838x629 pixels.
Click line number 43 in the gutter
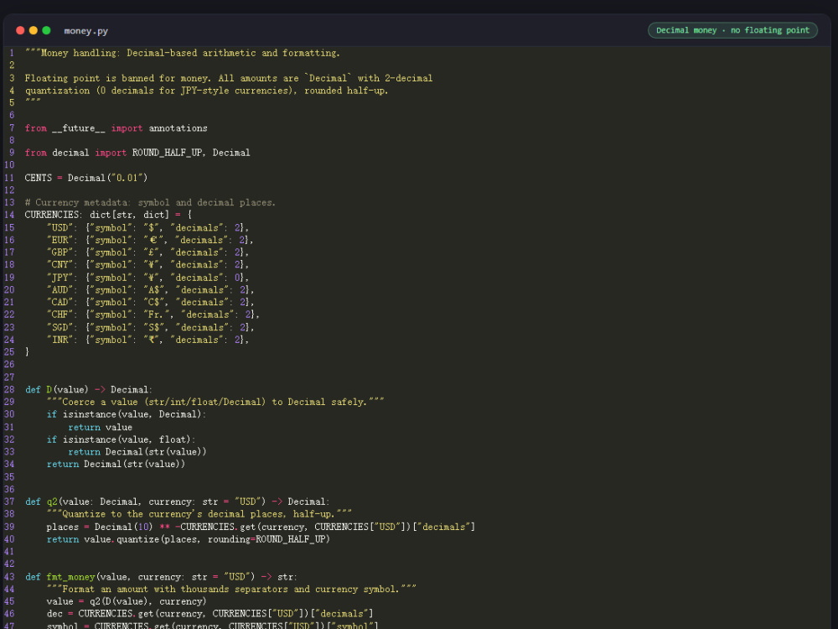(x=9, y=577)
